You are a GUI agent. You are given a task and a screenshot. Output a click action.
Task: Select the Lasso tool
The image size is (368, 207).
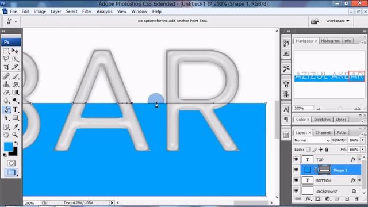click(6, 59)
